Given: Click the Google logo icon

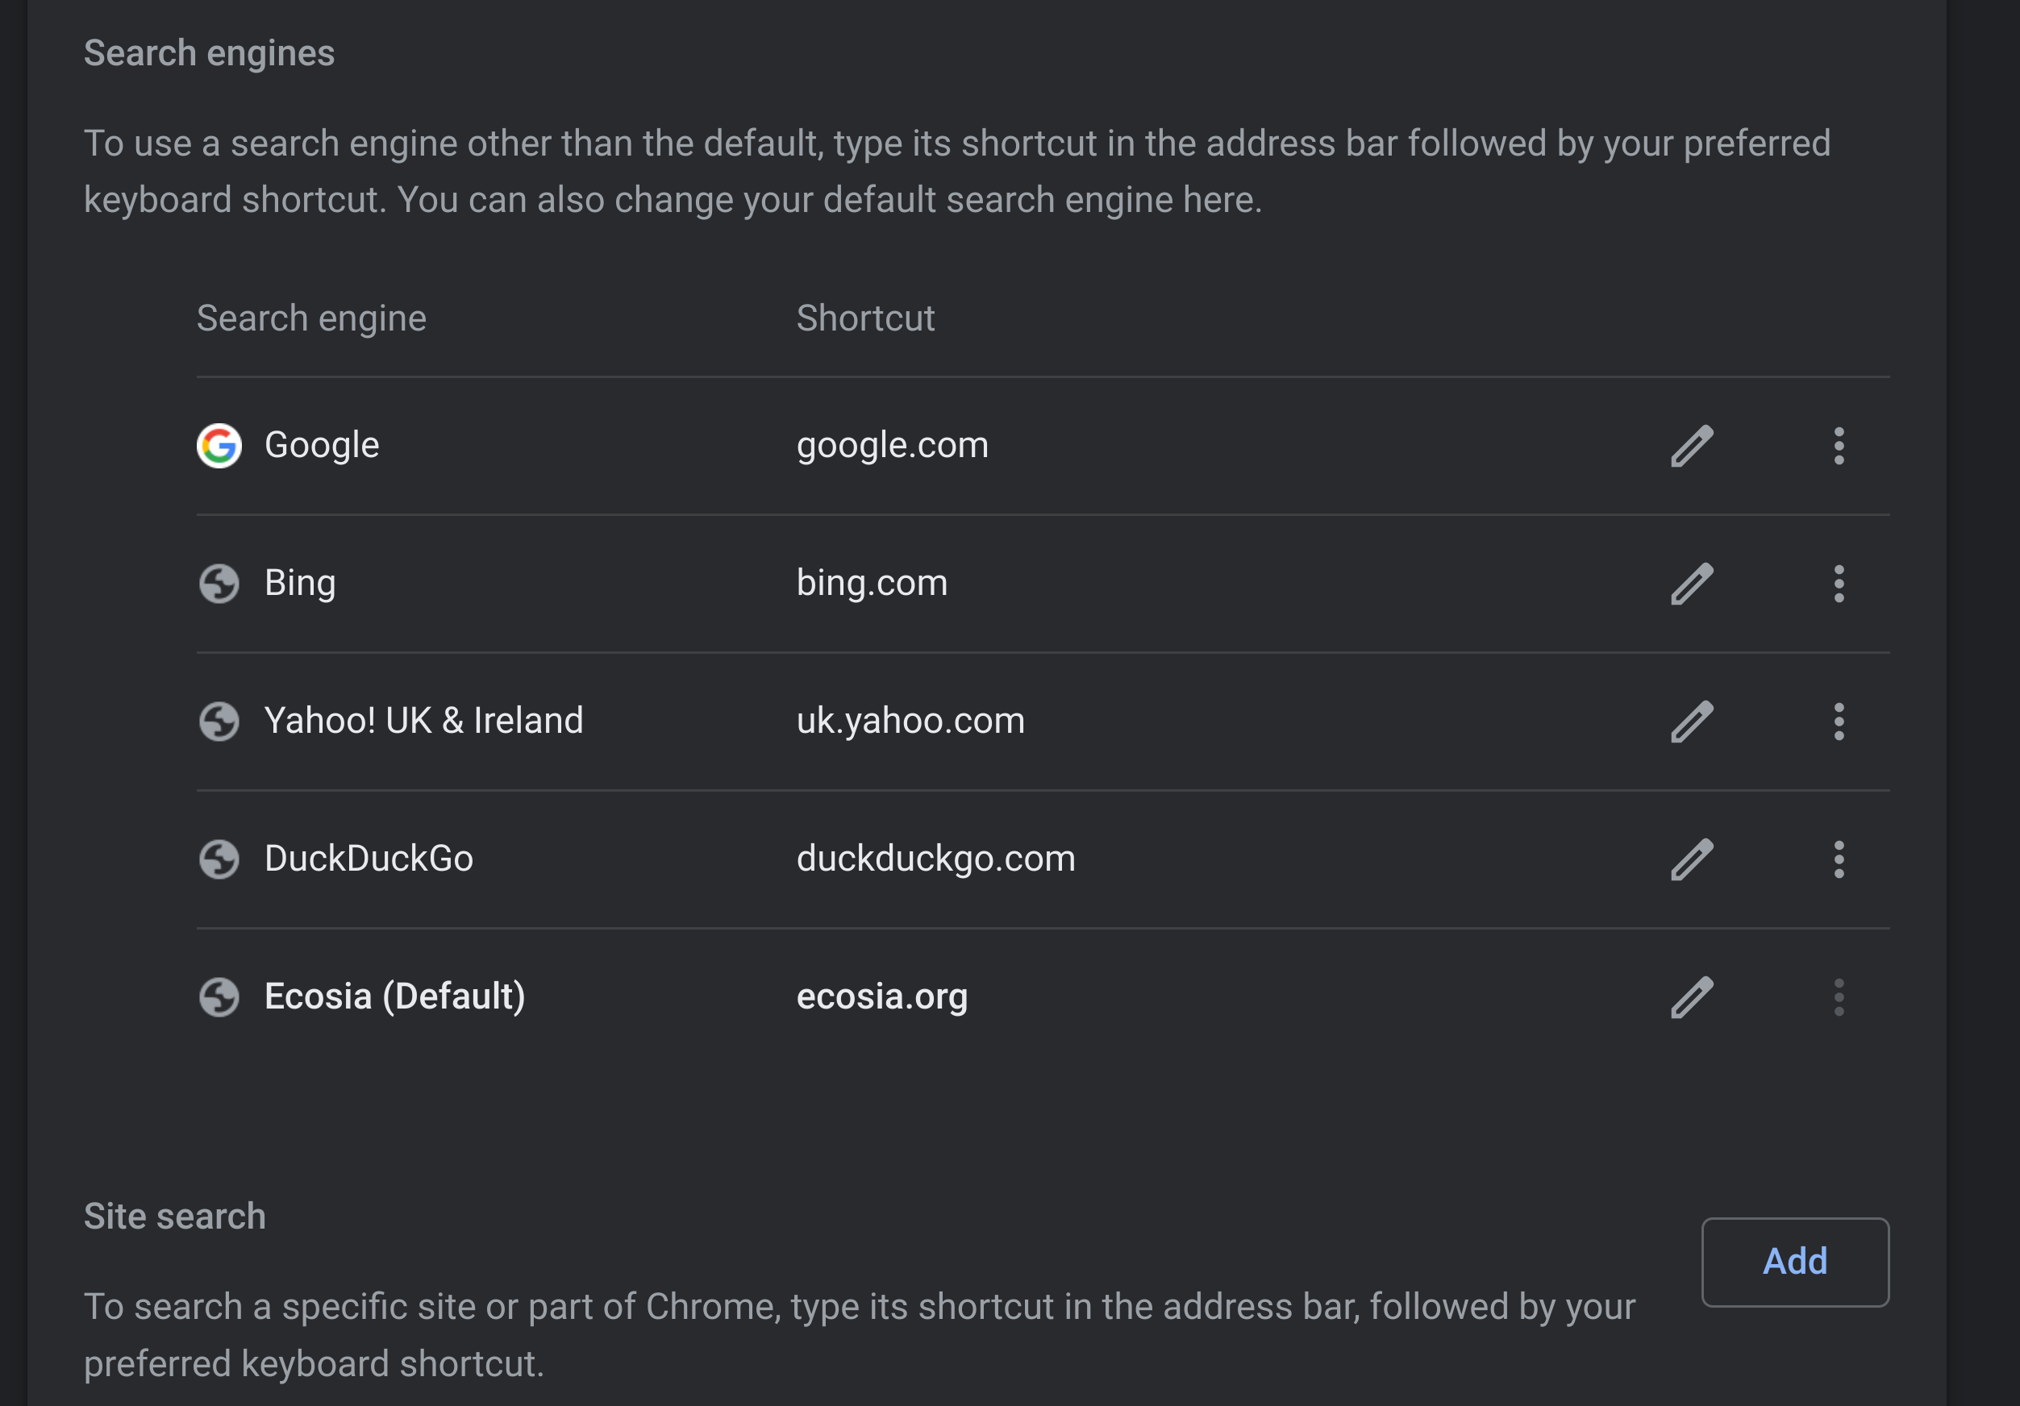Looking at the screenshot, I should click(x=219, y=446).
